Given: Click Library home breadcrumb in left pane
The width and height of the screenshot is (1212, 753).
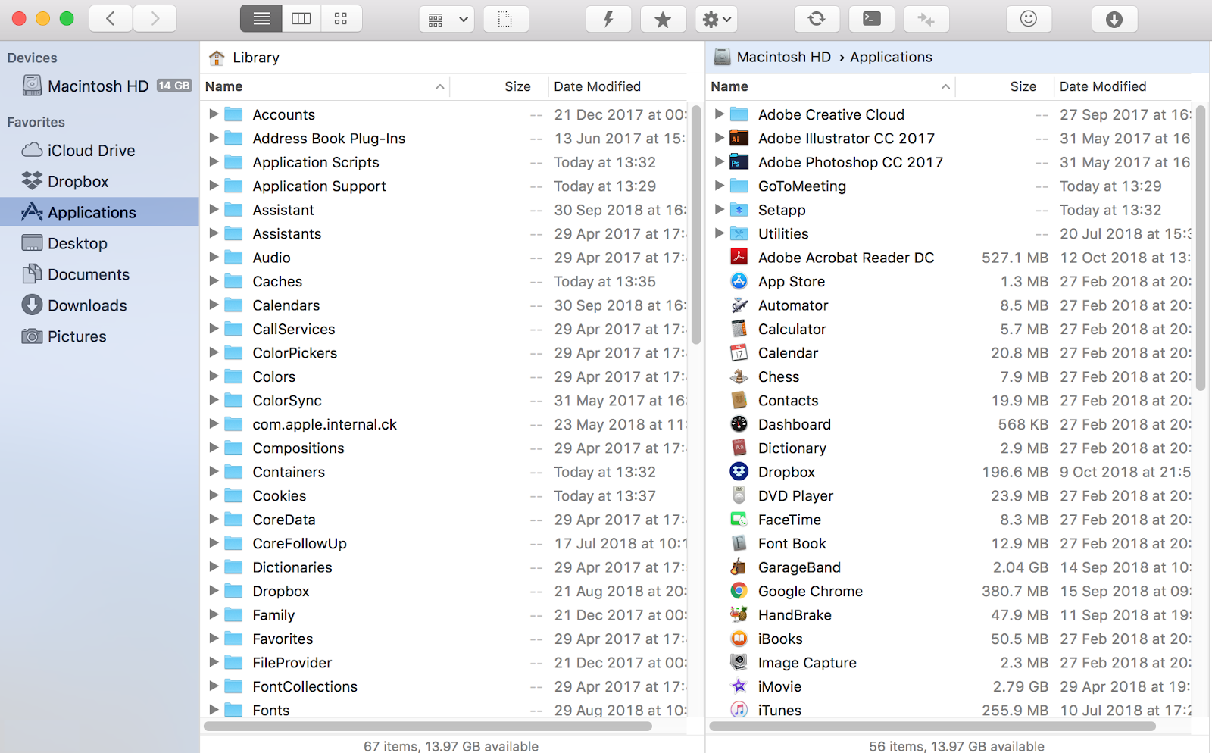Looking at the screenshot, I should [244, 58].
